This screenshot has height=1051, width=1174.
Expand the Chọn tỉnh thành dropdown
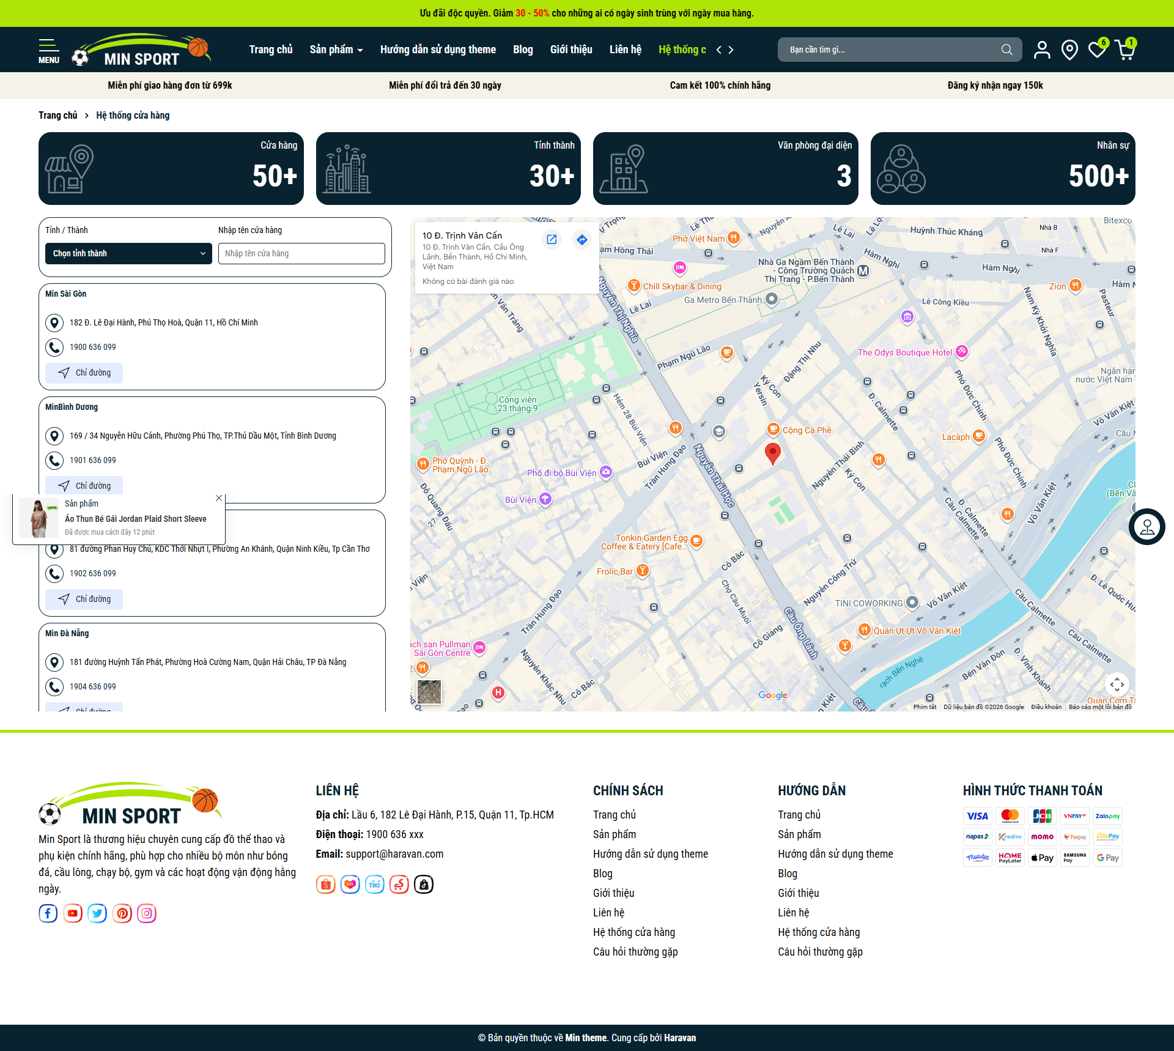pos(128,253)
